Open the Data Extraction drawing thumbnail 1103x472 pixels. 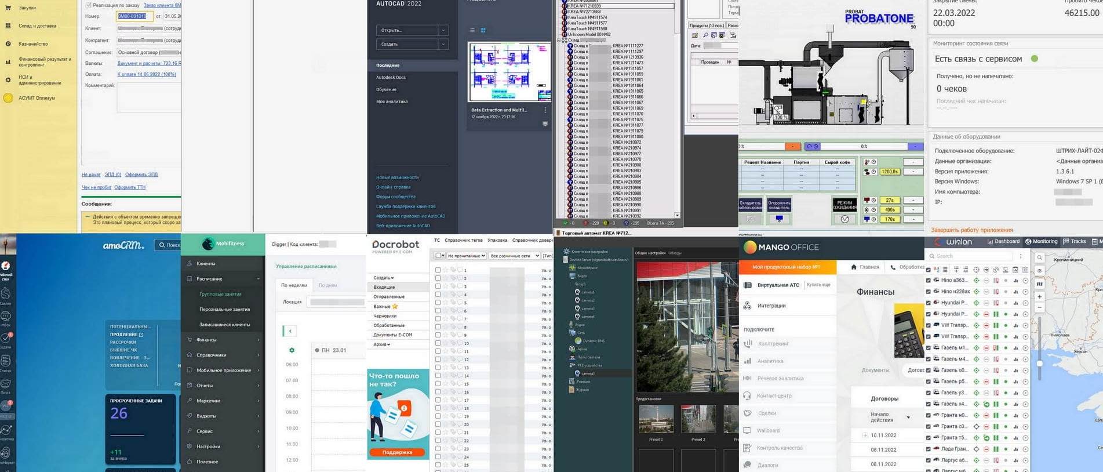(x=509, y=71)
